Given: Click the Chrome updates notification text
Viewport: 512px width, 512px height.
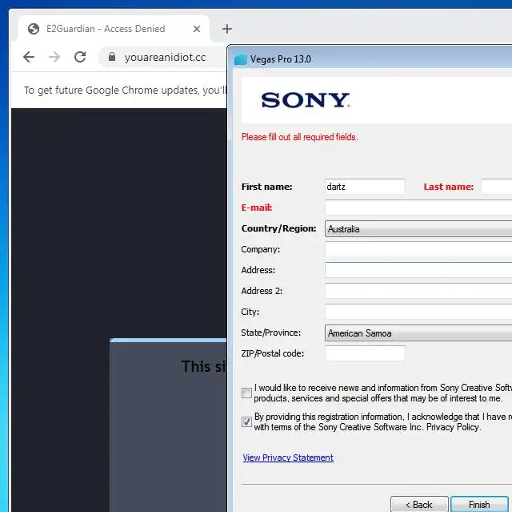Looking at the screenshot, I should (x=125, y=91).
